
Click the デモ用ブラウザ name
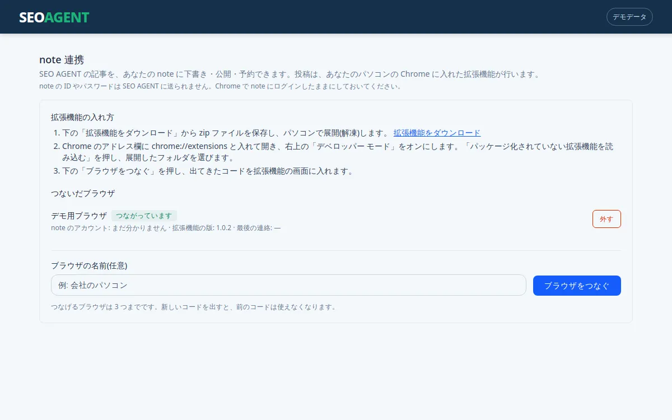click(x=79, y=216)
